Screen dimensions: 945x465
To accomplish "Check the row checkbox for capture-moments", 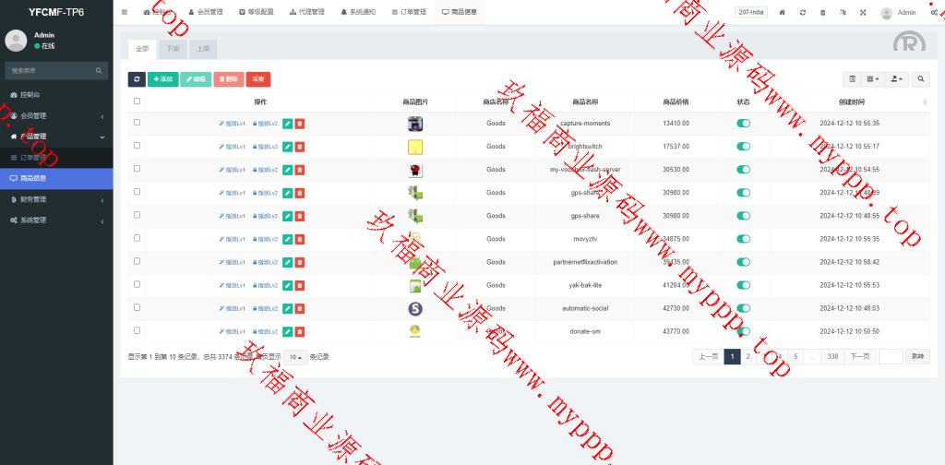I will click(x=138, y=123).
